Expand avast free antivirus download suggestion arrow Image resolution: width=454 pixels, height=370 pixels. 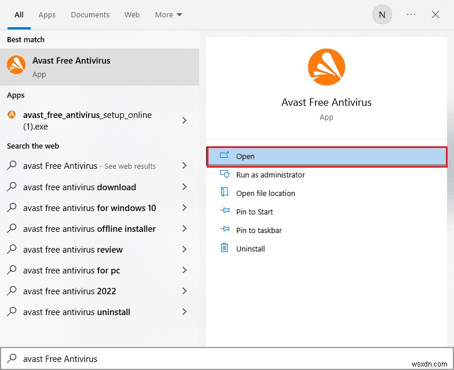184,187
